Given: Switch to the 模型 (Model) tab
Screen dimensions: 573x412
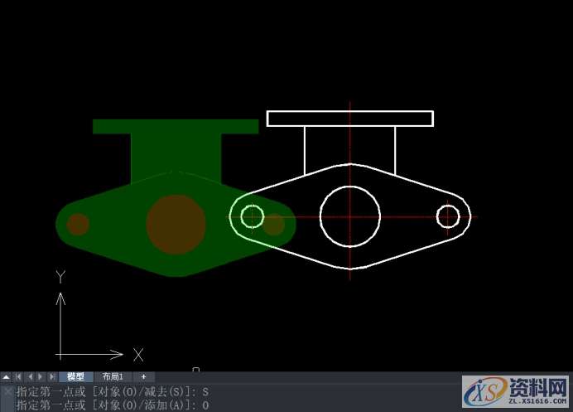Looking at the screenshot, I should click(75, 377).
